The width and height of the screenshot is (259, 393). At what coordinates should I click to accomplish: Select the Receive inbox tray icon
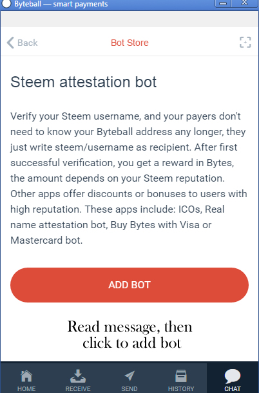click(78, 376)
